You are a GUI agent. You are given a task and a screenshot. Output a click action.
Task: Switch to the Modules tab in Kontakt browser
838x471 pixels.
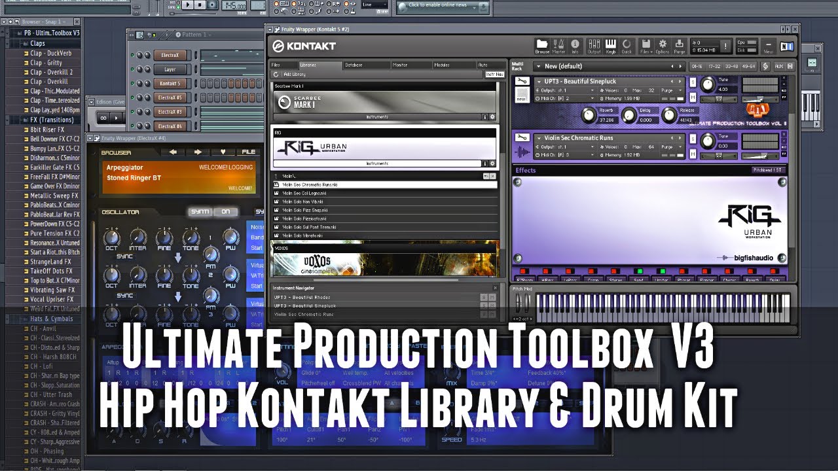click(x=454, y=65)
